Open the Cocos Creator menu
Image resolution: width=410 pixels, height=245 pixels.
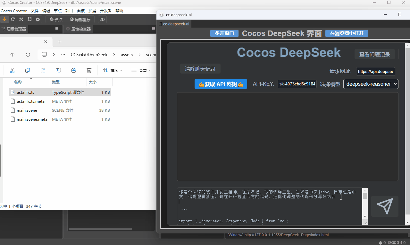[x=14, y=11]
